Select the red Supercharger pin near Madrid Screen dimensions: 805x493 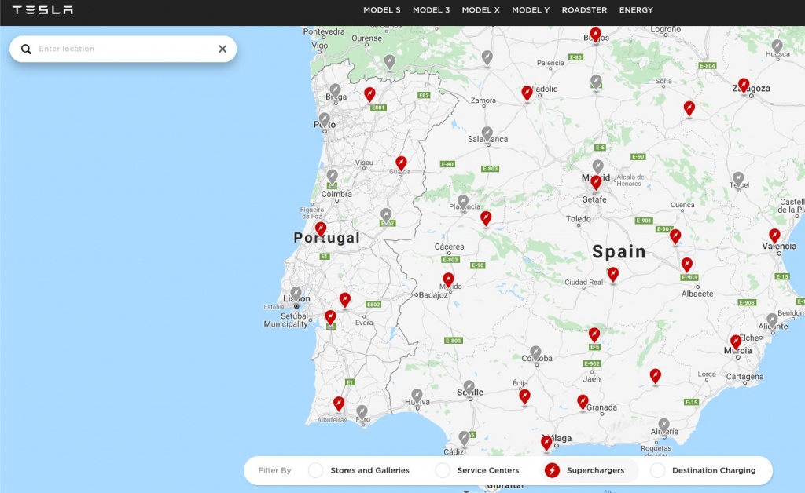pos(595,182)
